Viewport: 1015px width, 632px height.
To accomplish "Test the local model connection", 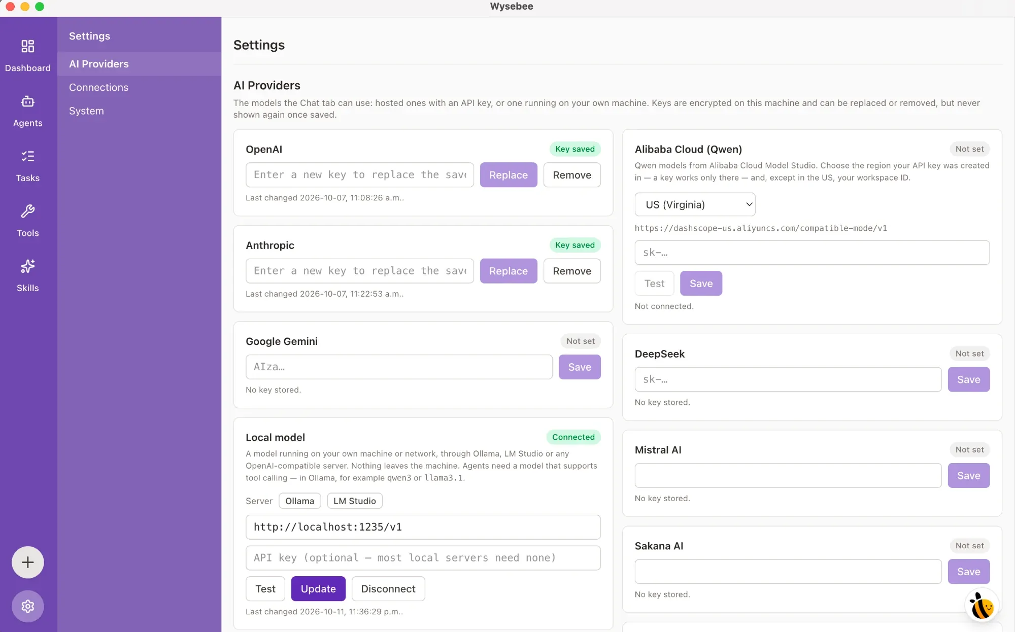I will [x=265, y=588].
